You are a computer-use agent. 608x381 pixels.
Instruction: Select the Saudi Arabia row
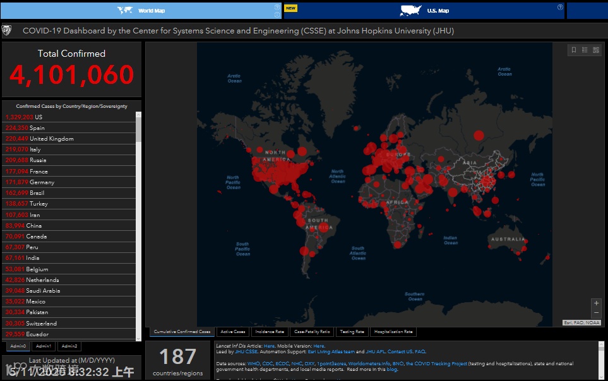(x=69, y=291)
